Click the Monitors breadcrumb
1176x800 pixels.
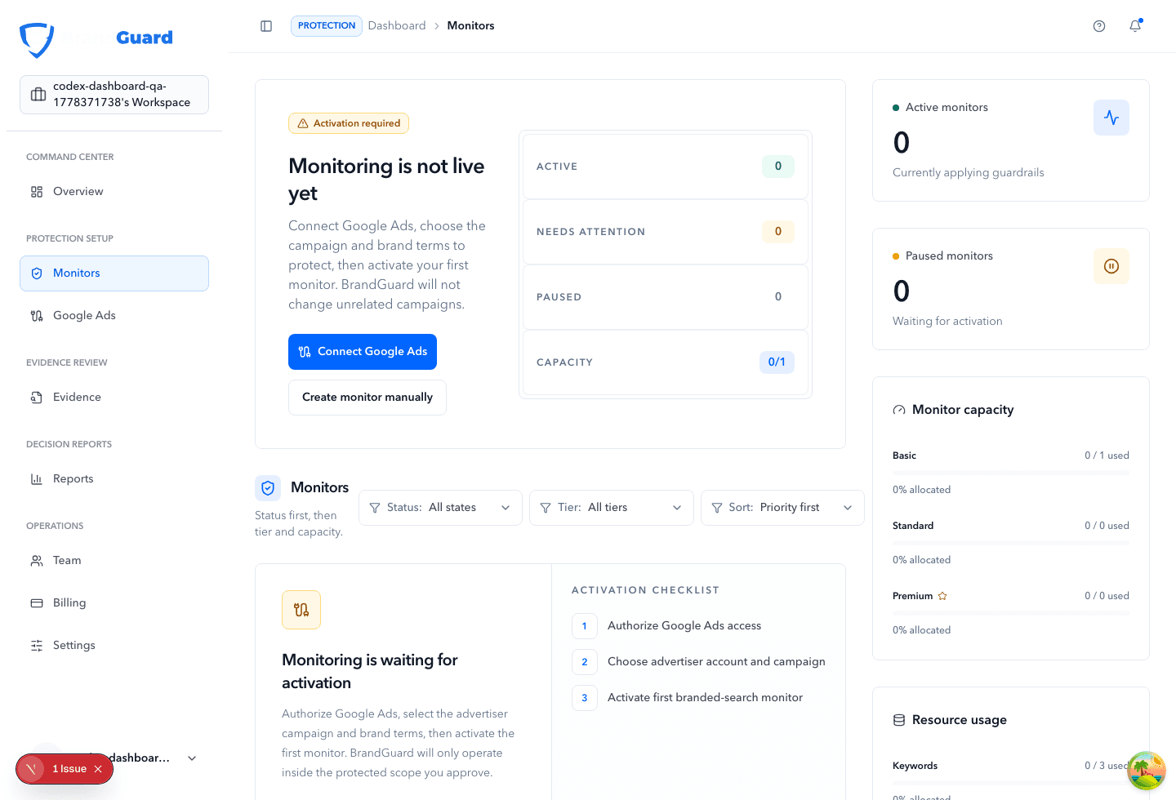click(x=470, y=26)
